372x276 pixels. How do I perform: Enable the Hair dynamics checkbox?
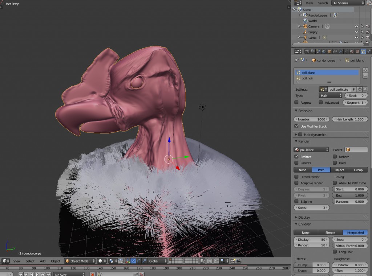point(301,134)
